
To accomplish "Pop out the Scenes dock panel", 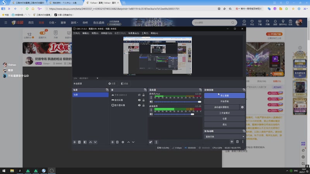I will (107, 90).
